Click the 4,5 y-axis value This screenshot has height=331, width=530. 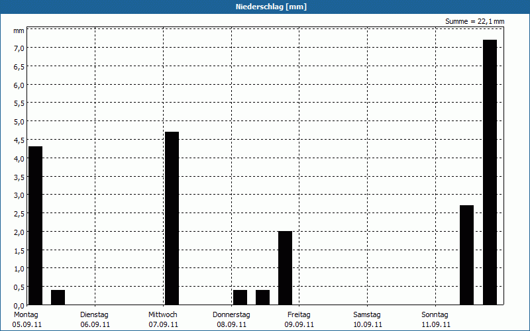coord(19,140)
